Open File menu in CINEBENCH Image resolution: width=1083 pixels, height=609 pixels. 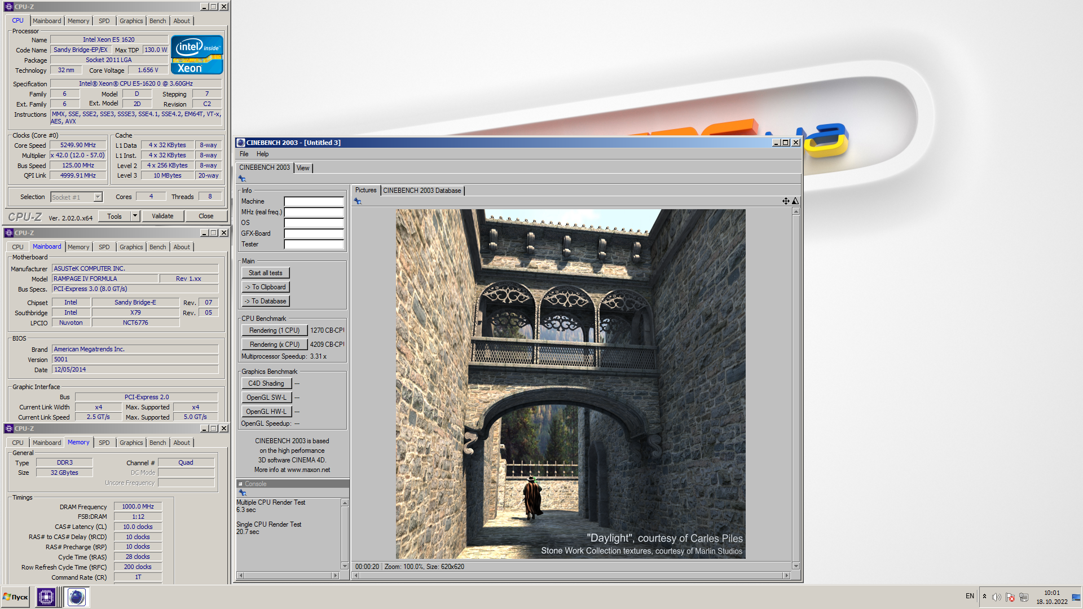[244, 154]
